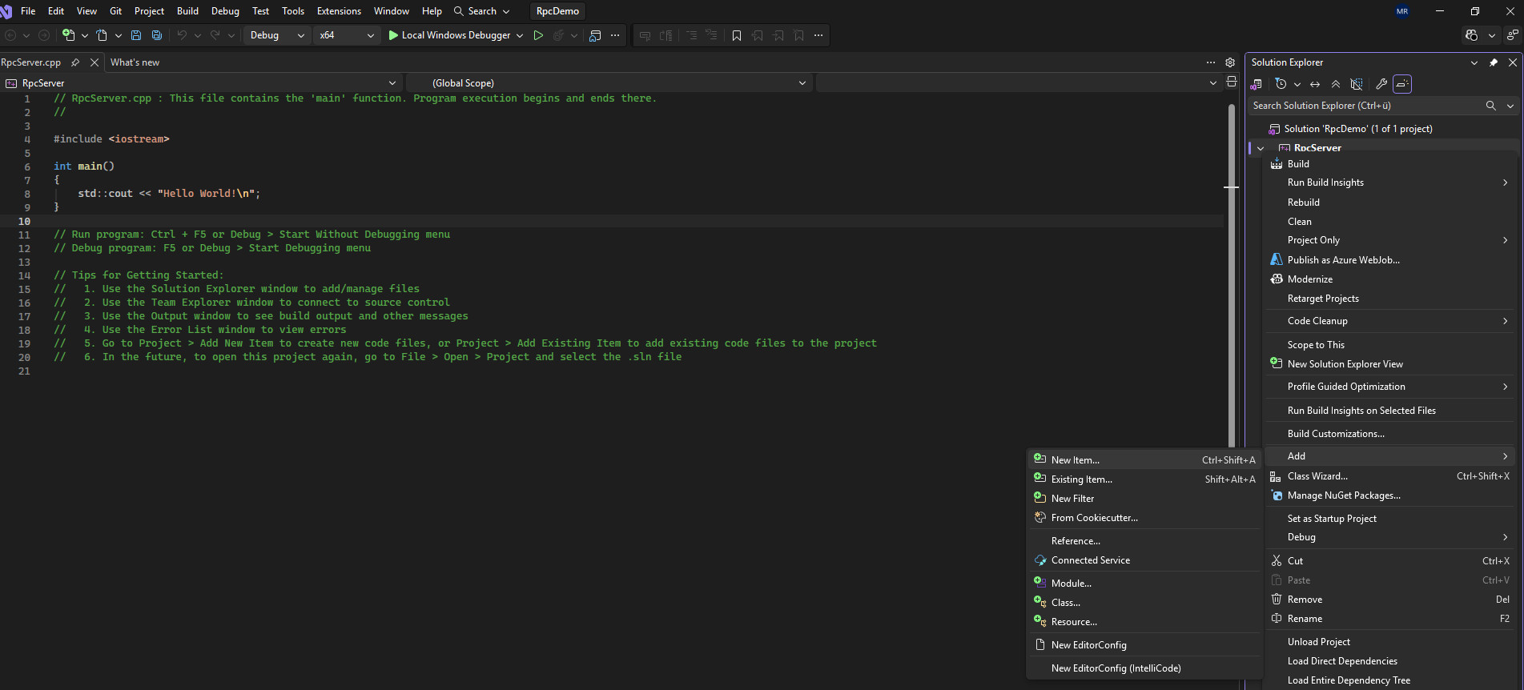Click the New Project toolbar icon
Image resolution: width=1524 pixels, height=690 pixels.
click(69, 35)
